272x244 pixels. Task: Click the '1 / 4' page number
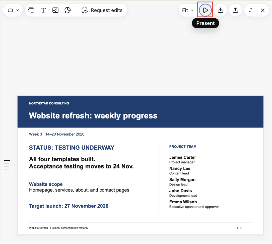click(x=239, y=228)
